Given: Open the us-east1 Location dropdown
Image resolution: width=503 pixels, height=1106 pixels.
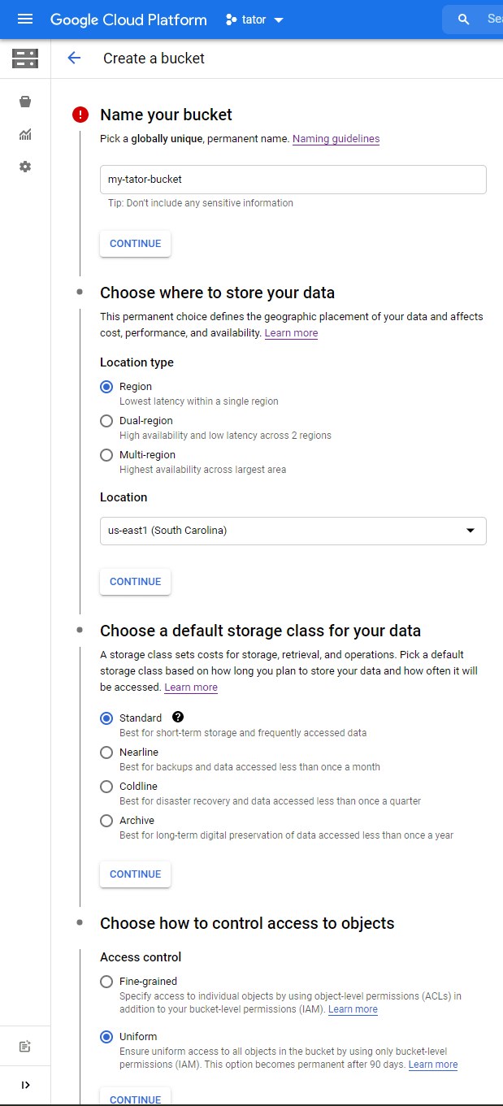Looking at the screenshot, I should 293,531.
